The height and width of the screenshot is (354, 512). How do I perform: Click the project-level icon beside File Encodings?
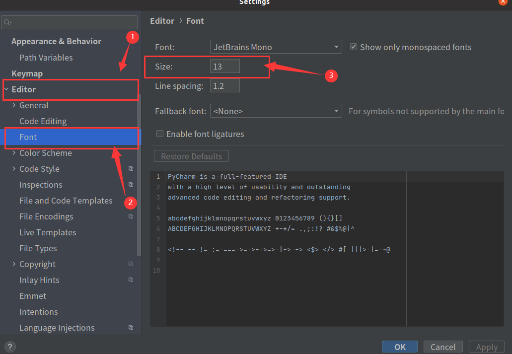[131, 216]
